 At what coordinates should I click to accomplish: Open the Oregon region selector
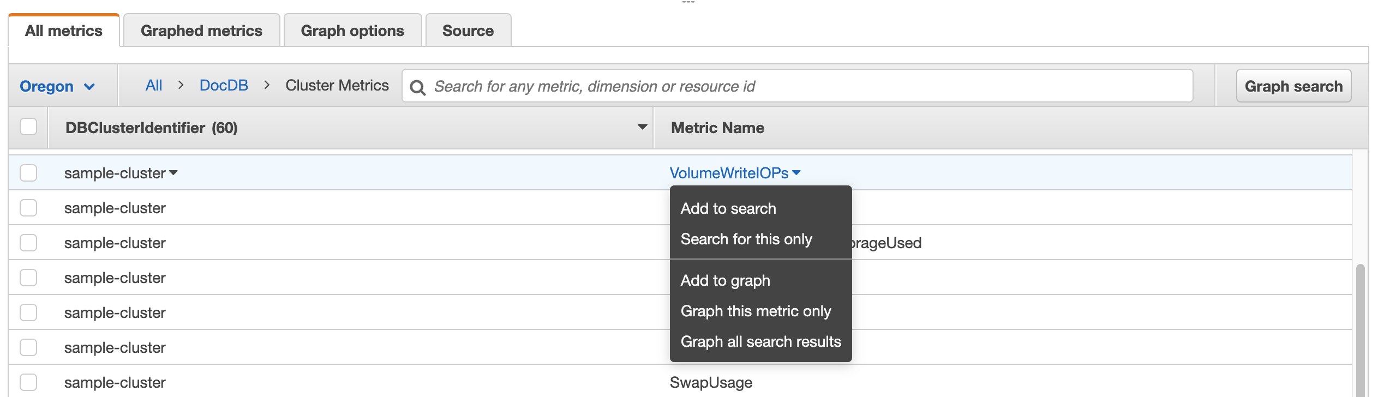[x=57, y=87]
